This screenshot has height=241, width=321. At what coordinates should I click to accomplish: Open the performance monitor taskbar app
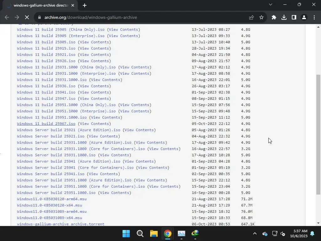(182, 233)
